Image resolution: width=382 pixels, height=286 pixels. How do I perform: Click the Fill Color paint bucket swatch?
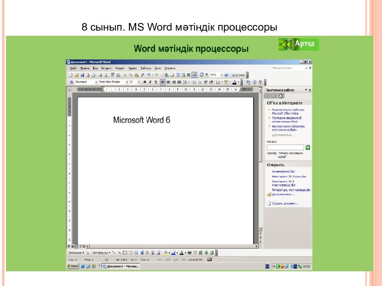tap(166, 253)
